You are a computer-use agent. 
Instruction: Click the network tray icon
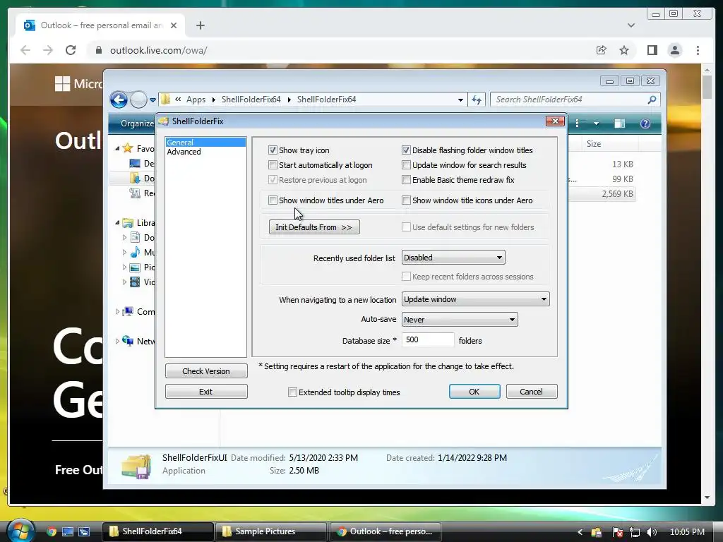point(635,532)
